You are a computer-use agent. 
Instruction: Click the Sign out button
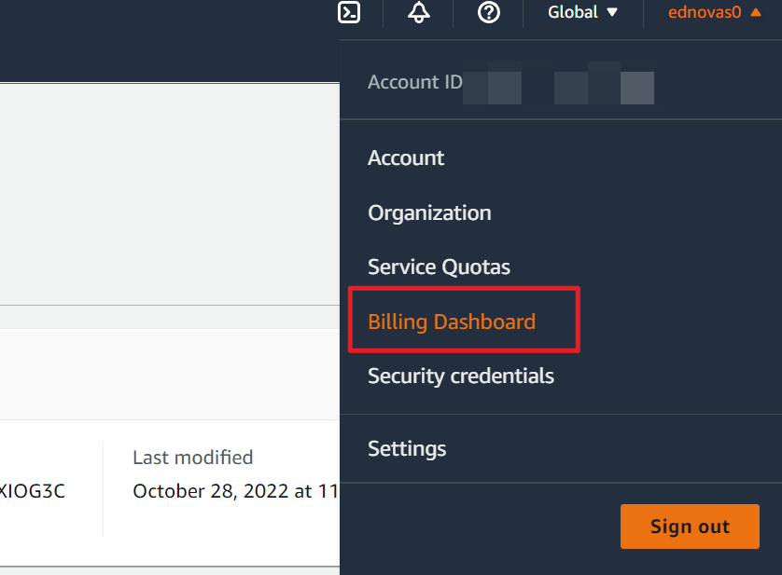tap(690, 526)
